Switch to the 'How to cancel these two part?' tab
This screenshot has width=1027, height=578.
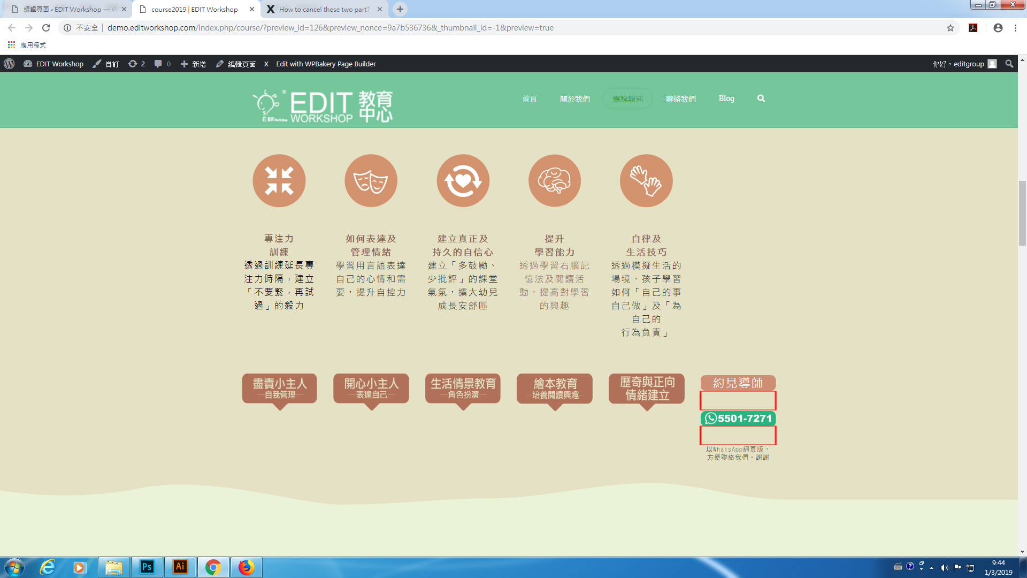pos(324,9)
